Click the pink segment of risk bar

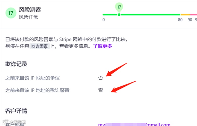tap(194, 15)
